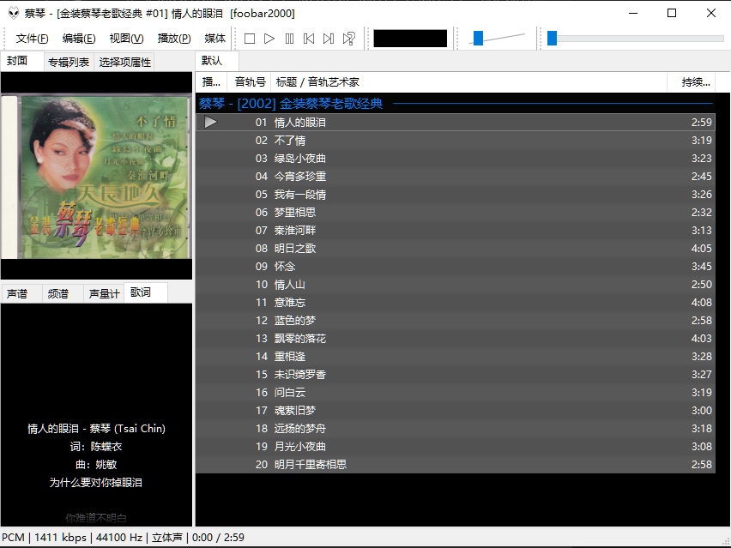731x548 pixels.
Task: Open the 视图(V) menu
Action: 126,39
